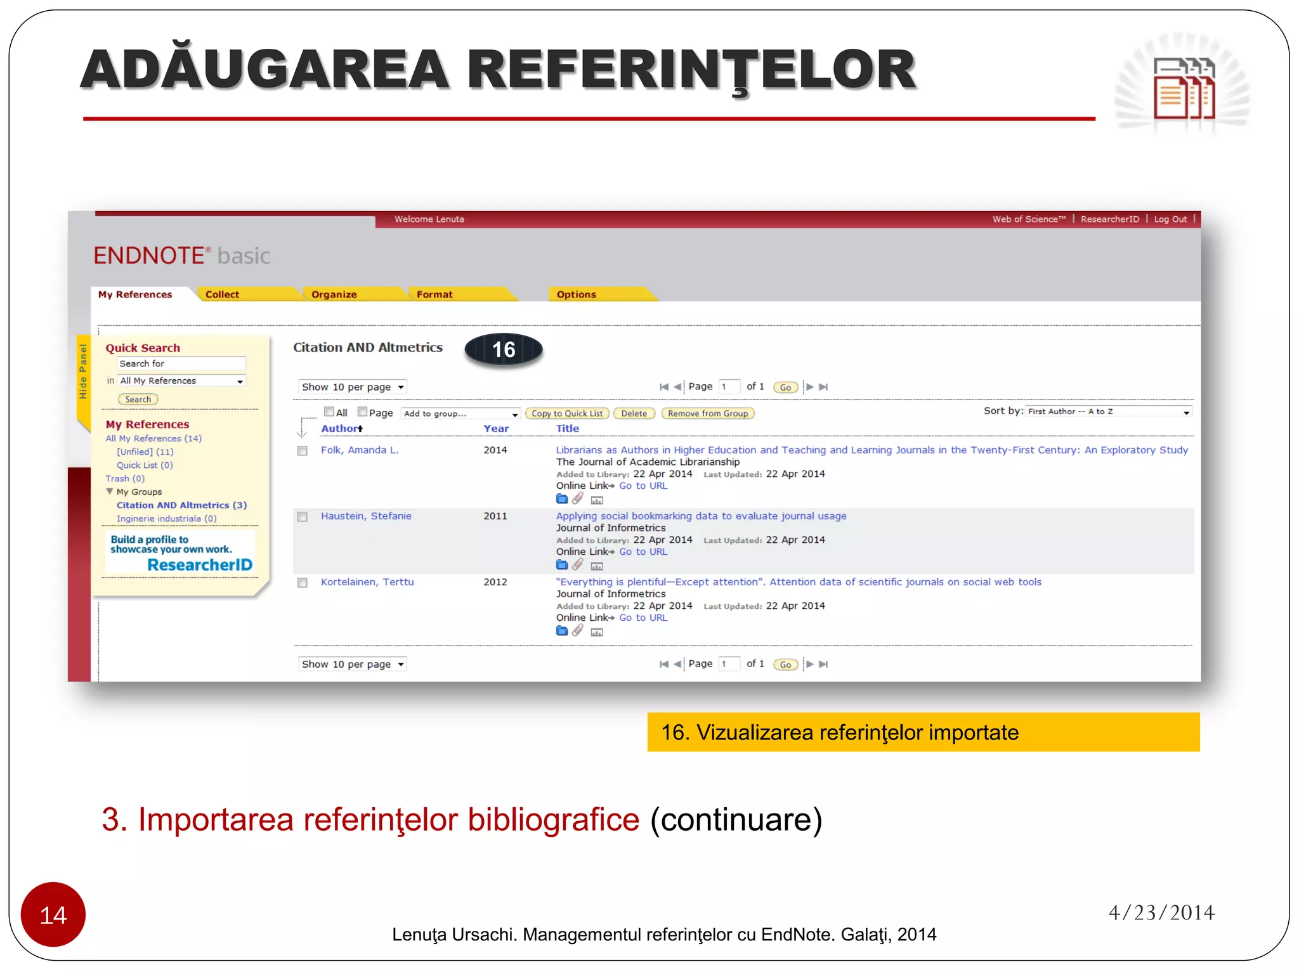Select the checkbox for Folk, Amanda L.
The image size is (1299, 974).
[x=303, y=451]
